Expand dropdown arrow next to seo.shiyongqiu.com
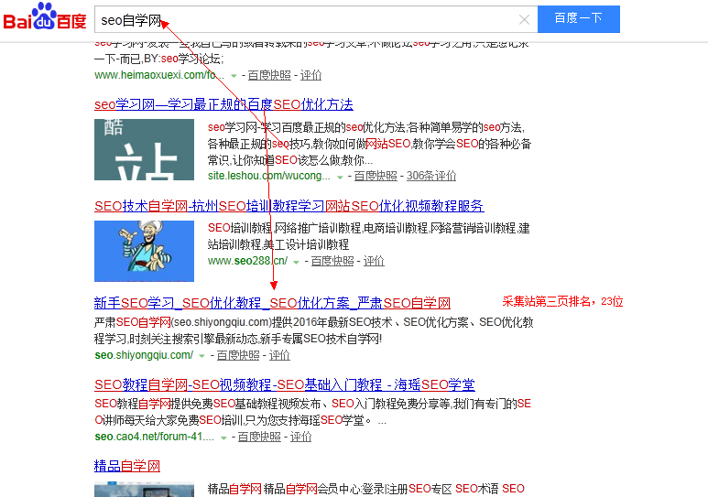 [202, 357]
